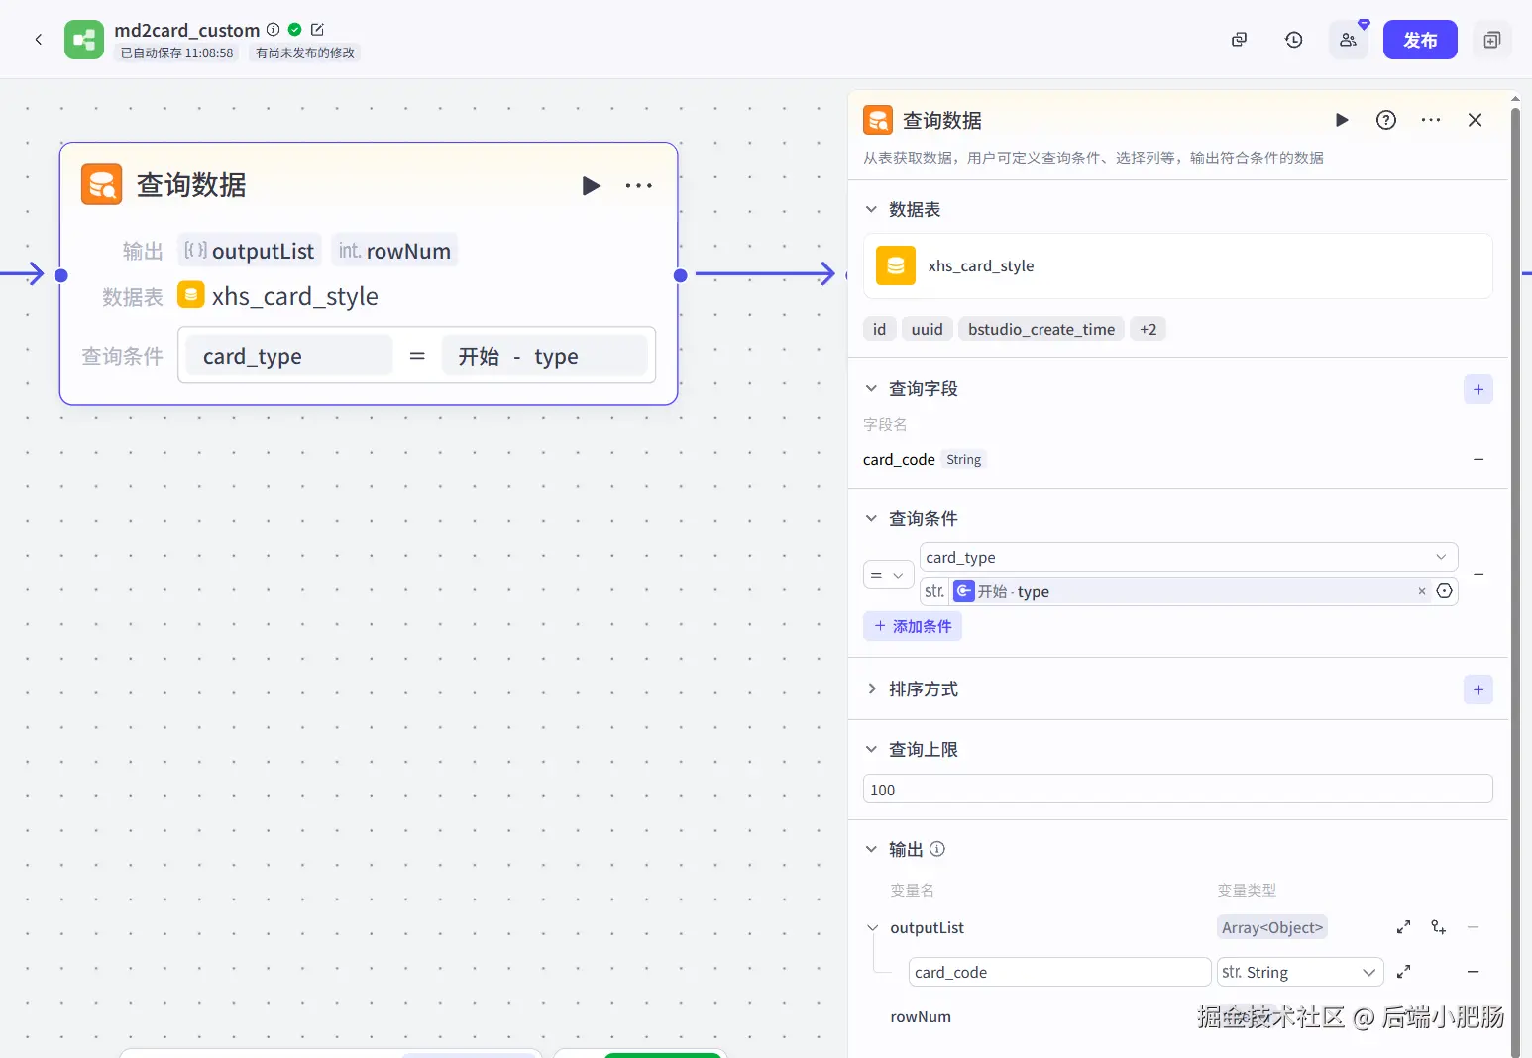Image resolution: width=1532 pixels, height=1058 pixels.
Task: Clear the 开始·type variable reference
Action: coord(1422,591)
